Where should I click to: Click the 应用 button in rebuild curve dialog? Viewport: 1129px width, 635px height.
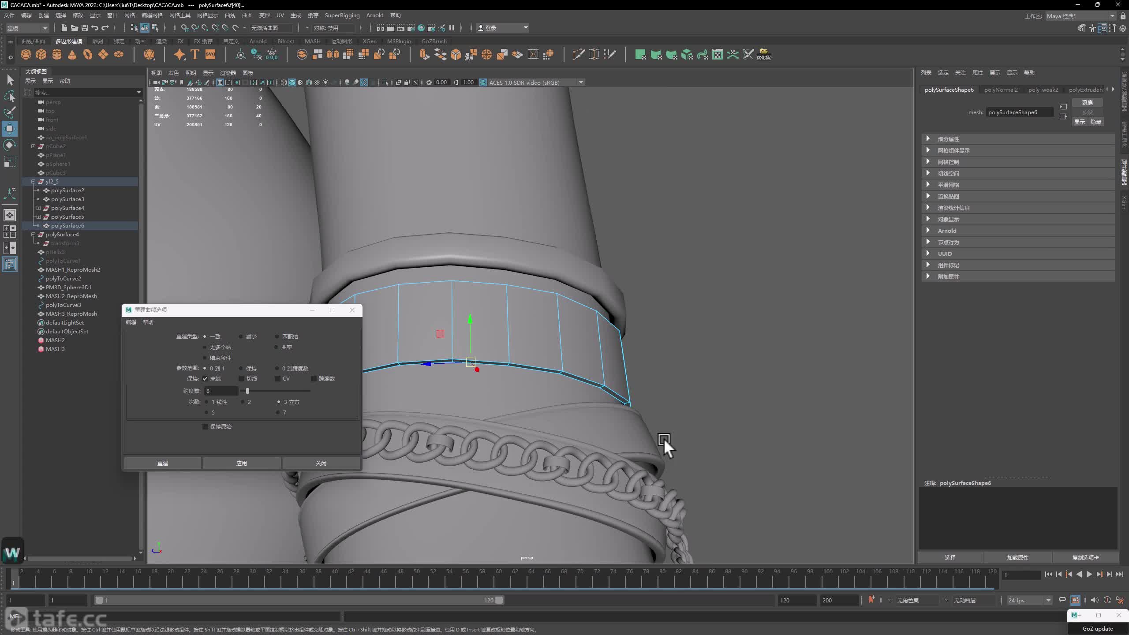click(x=242, y=463)
